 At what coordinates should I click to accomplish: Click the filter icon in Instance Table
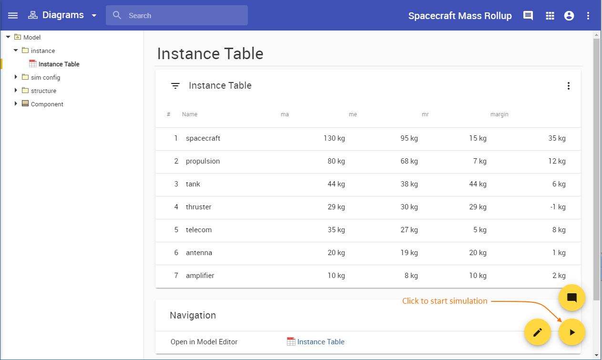point(175,86)
